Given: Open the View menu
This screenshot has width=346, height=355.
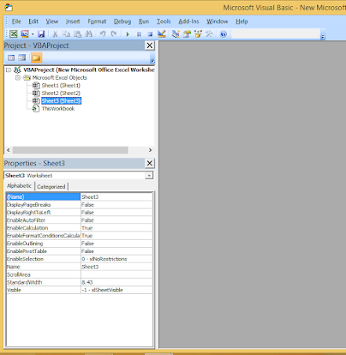Looking at the screenshot, I should coord(52,21).
